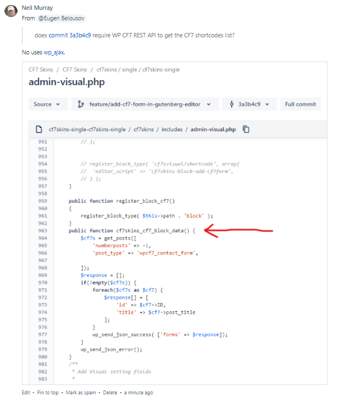
Task: Click the Full commit button
Action: (300, 104)
